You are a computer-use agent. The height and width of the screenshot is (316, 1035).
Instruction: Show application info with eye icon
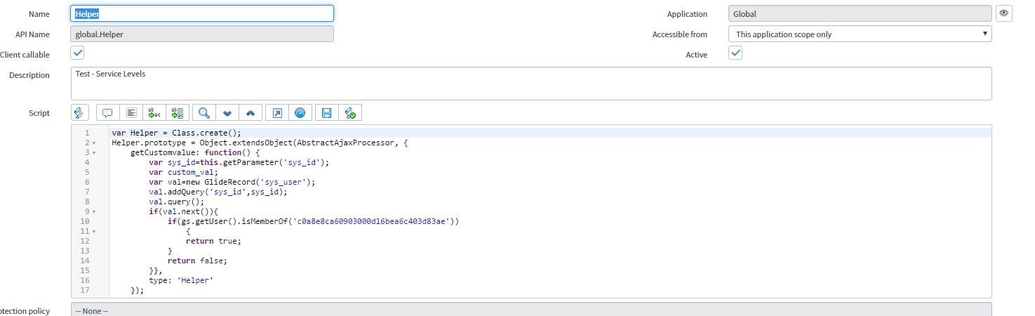tap(1004, 13)
